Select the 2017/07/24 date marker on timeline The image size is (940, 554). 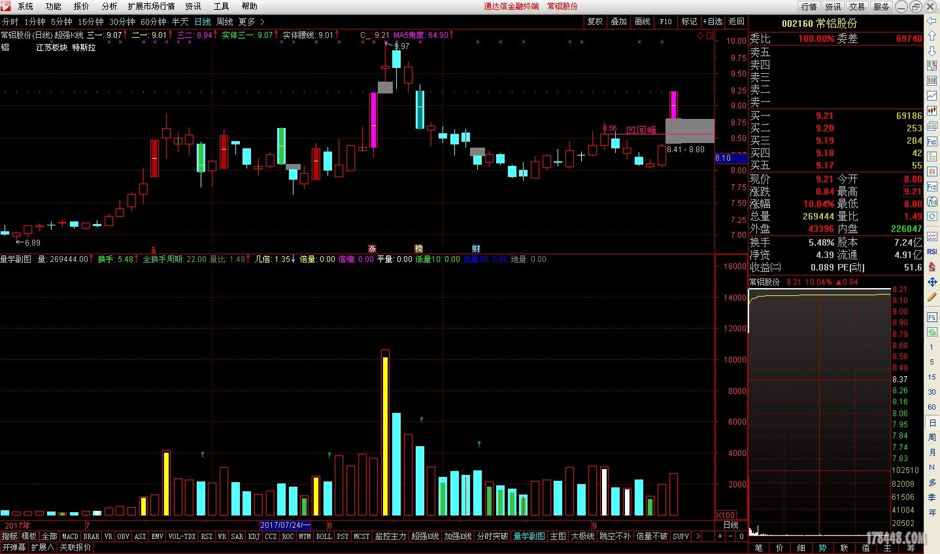click(285, 525)
